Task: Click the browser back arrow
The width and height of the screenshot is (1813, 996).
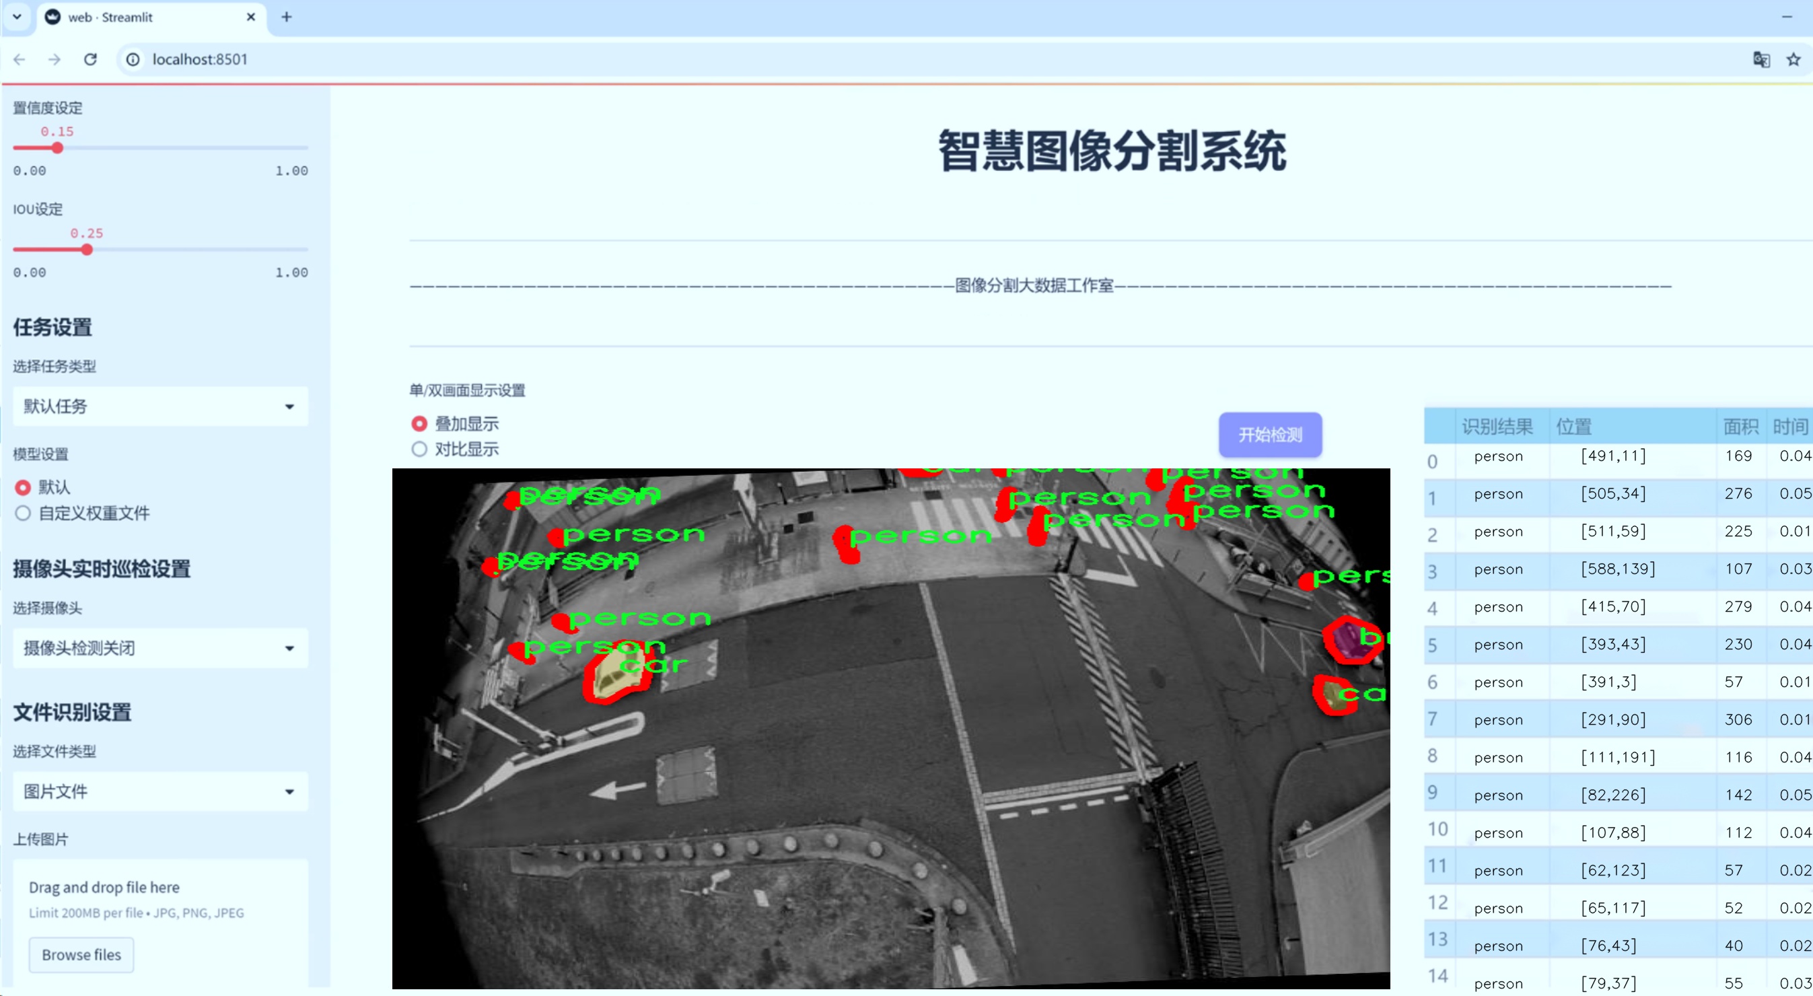Action: pos(19,60)
